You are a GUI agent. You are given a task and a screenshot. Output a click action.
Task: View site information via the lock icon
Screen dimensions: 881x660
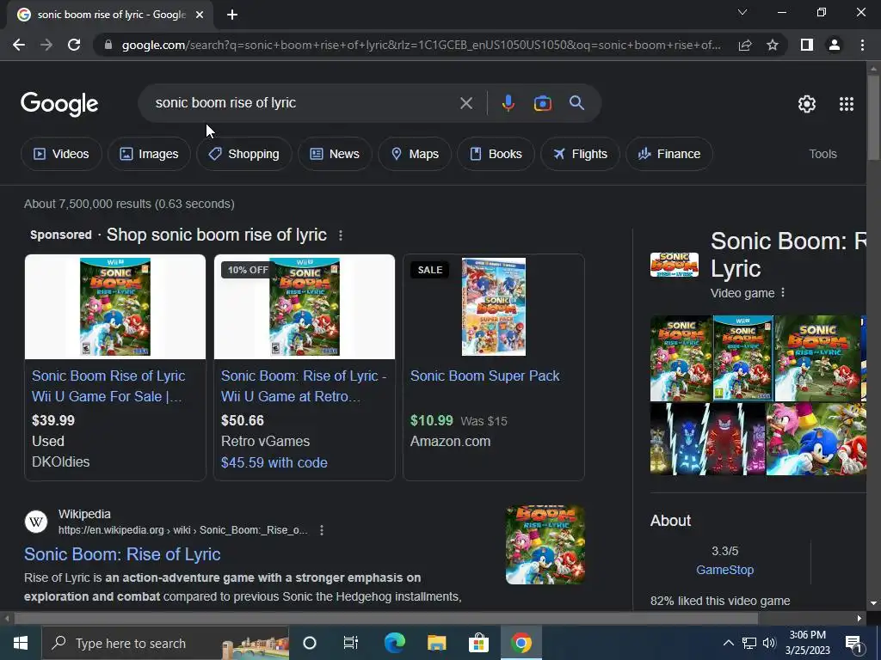point(108,45)
